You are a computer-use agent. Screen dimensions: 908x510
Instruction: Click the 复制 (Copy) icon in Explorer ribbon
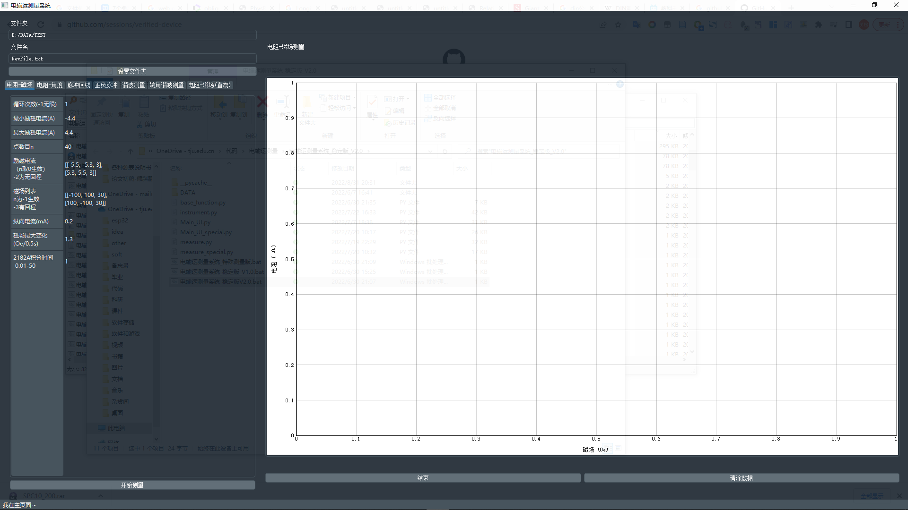124,102
